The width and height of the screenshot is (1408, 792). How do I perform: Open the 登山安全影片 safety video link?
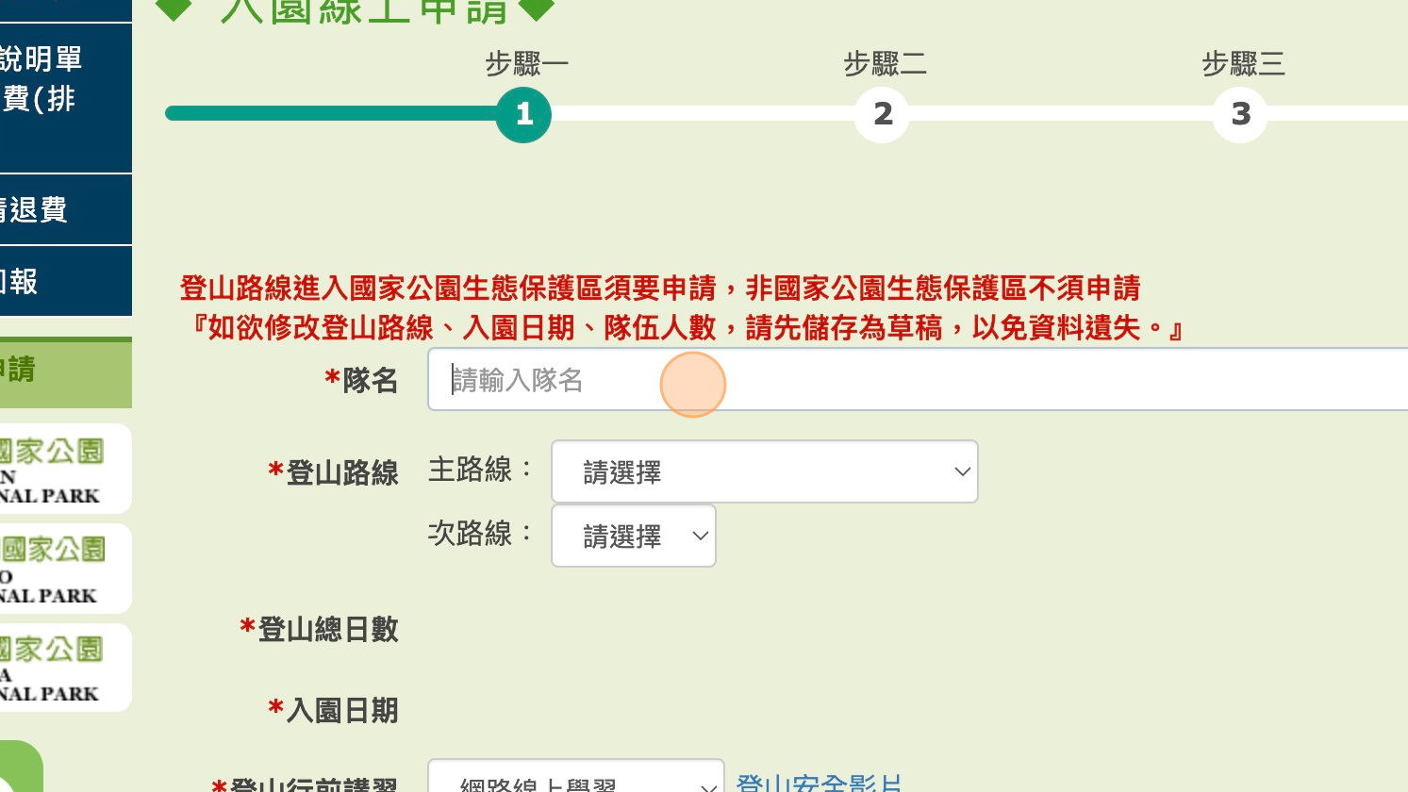819,784
